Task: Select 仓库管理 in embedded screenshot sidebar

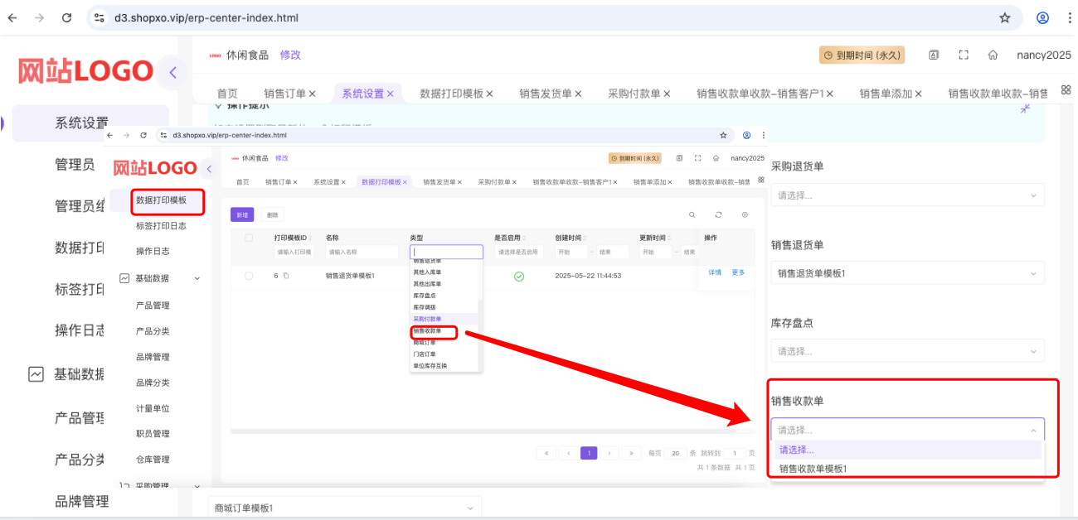Action: click(x=153, y=459)
